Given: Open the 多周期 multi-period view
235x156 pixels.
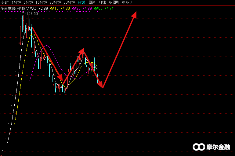Looking at the screenshot, I should click(x=114, y=2).
